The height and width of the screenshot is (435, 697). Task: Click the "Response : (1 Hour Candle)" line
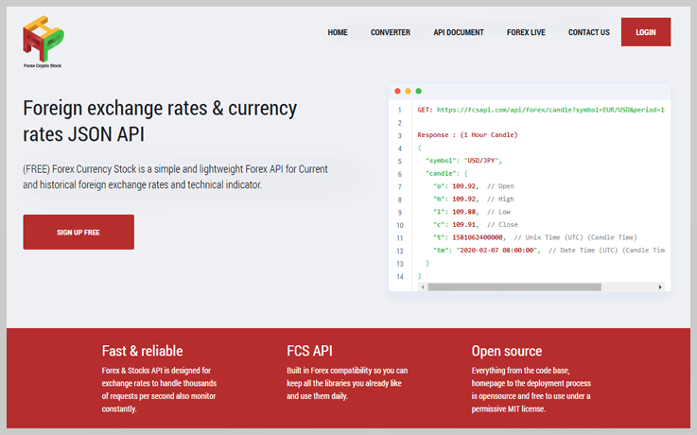click(467, 134)
